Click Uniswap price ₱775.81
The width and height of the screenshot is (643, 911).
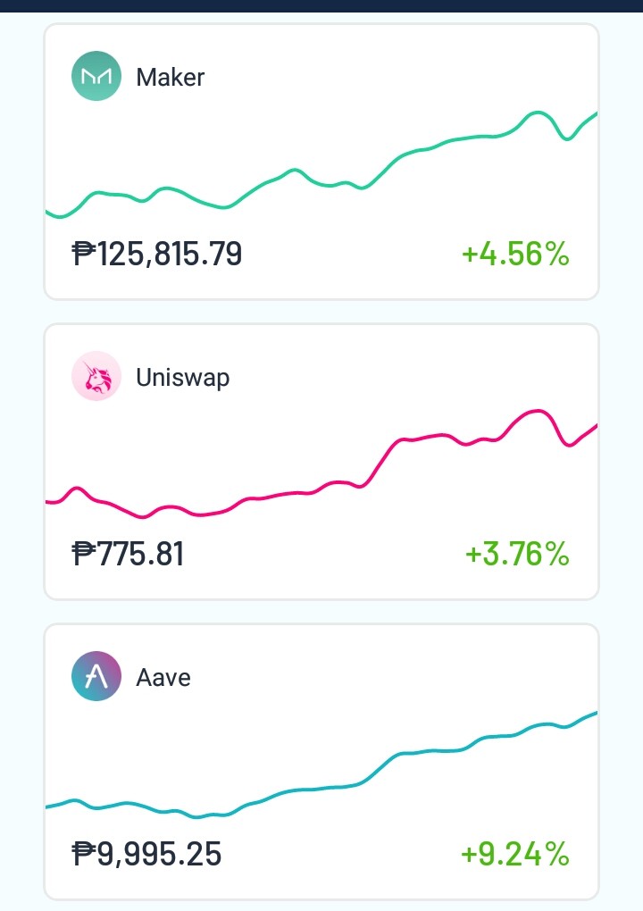pos(128,554)
